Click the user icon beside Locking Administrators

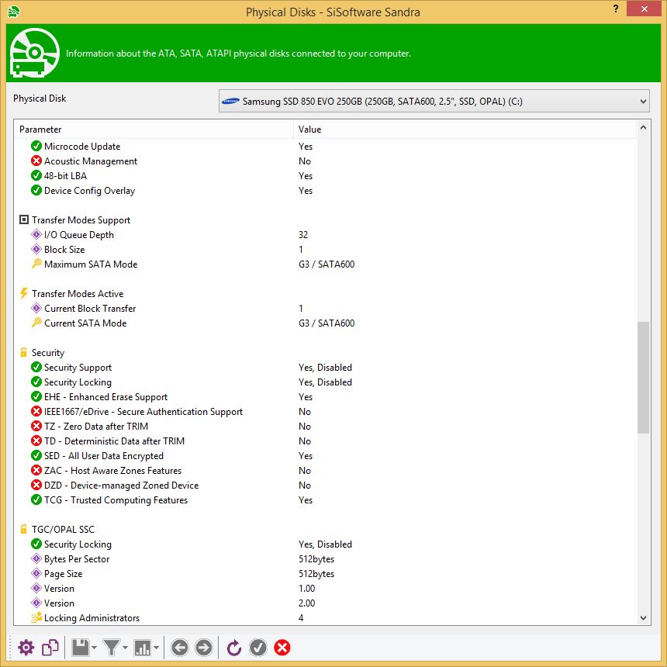36,617
